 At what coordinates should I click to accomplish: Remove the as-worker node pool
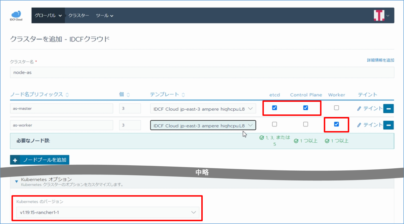pos(389,125)
